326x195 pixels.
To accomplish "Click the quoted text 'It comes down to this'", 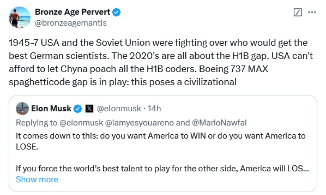I will (x=161, y=136).
